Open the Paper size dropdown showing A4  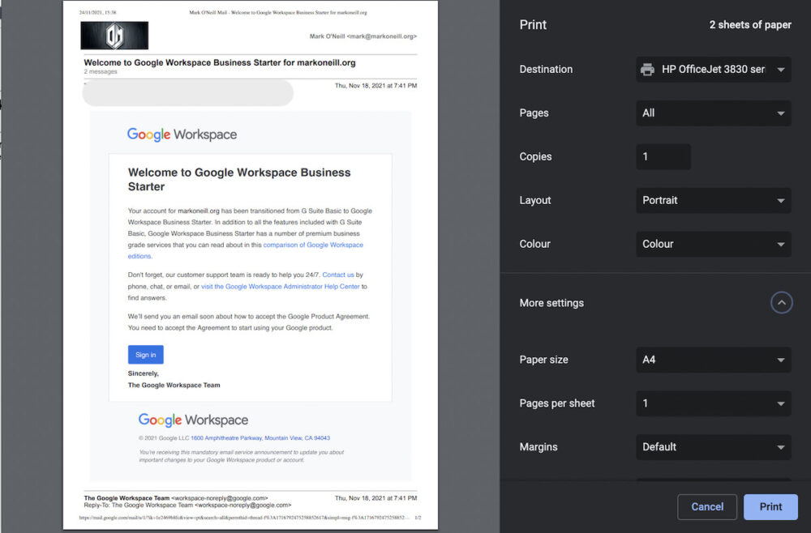point(713,360)
